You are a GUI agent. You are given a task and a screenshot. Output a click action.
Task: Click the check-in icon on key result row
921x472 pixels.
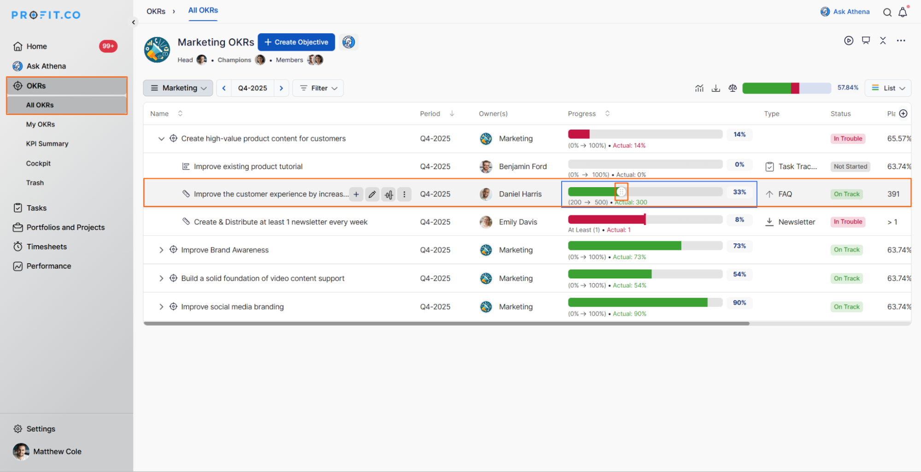(x=389, y=195)
